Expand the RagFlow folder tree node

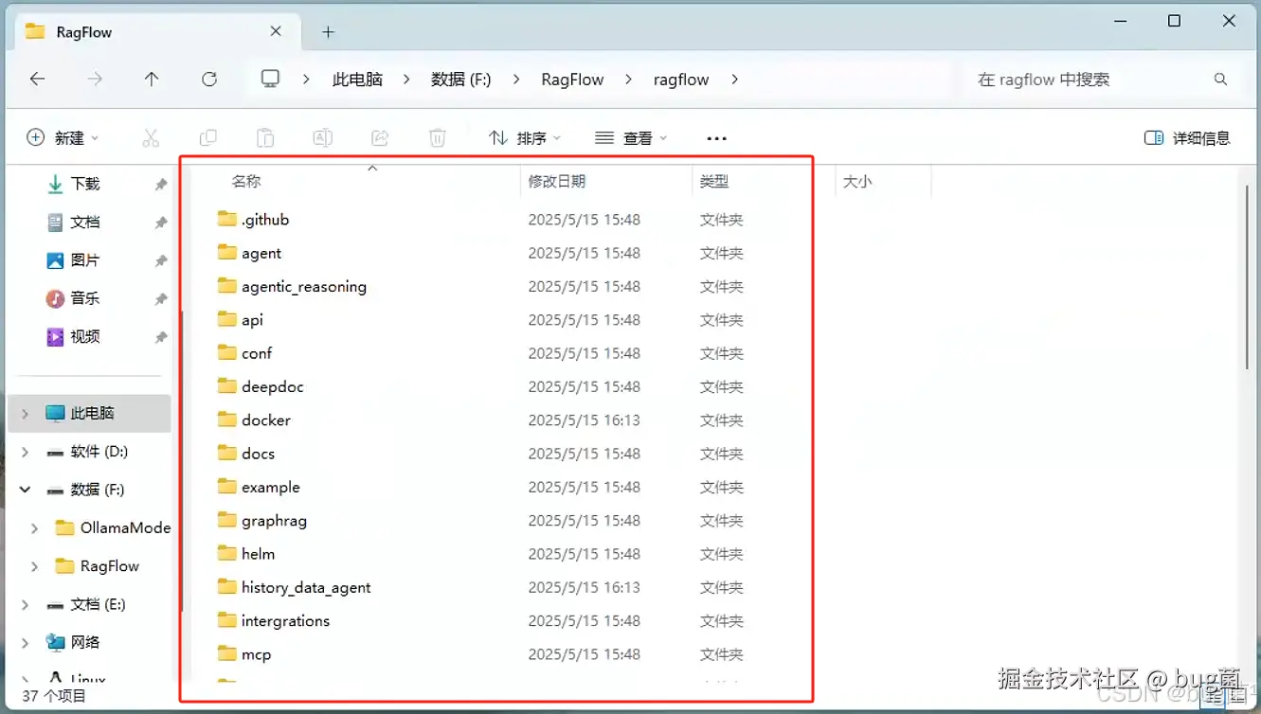(35, 566)
